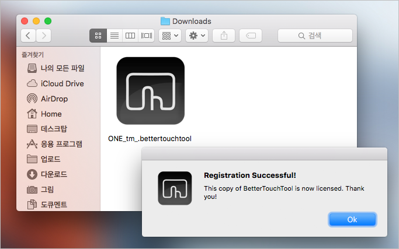Click the 검색 search field
399x249 pixels.
click(315, 36)
